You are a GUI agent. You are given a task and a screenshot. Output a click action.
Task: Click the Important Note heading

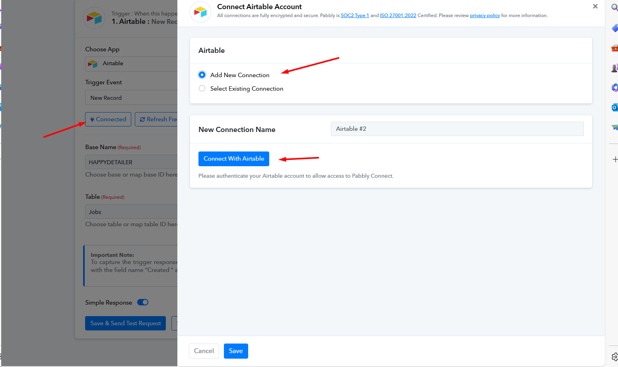point(113,255)
